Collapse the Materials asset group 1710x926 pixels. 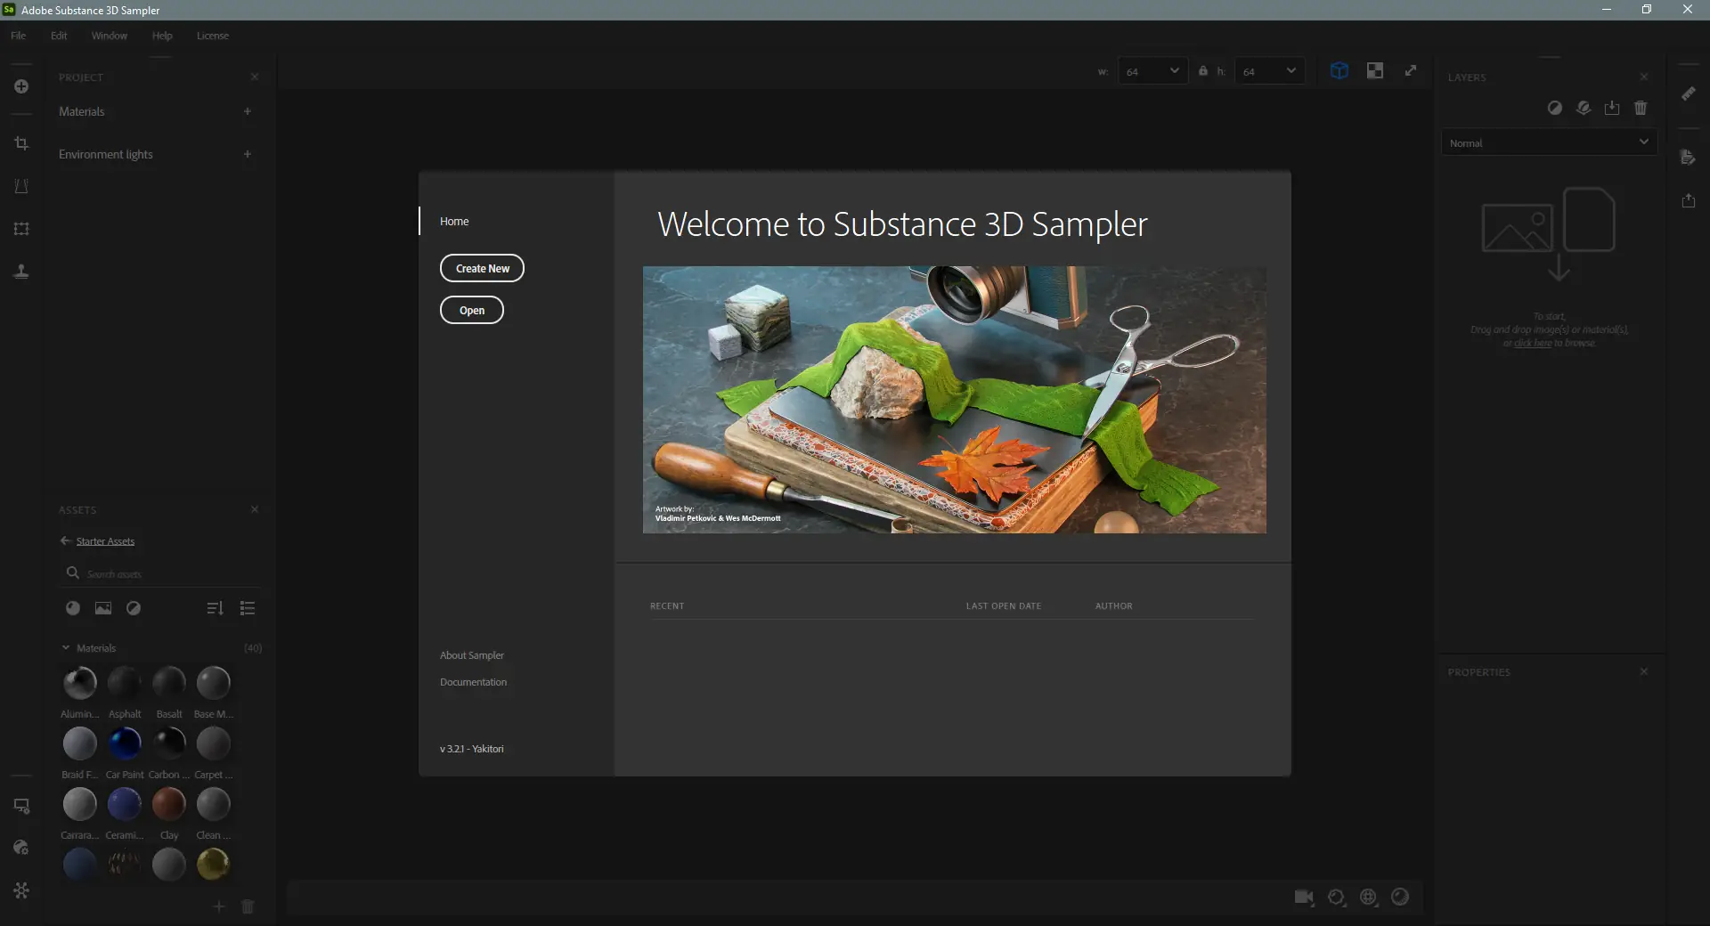[x=66, y=648]
